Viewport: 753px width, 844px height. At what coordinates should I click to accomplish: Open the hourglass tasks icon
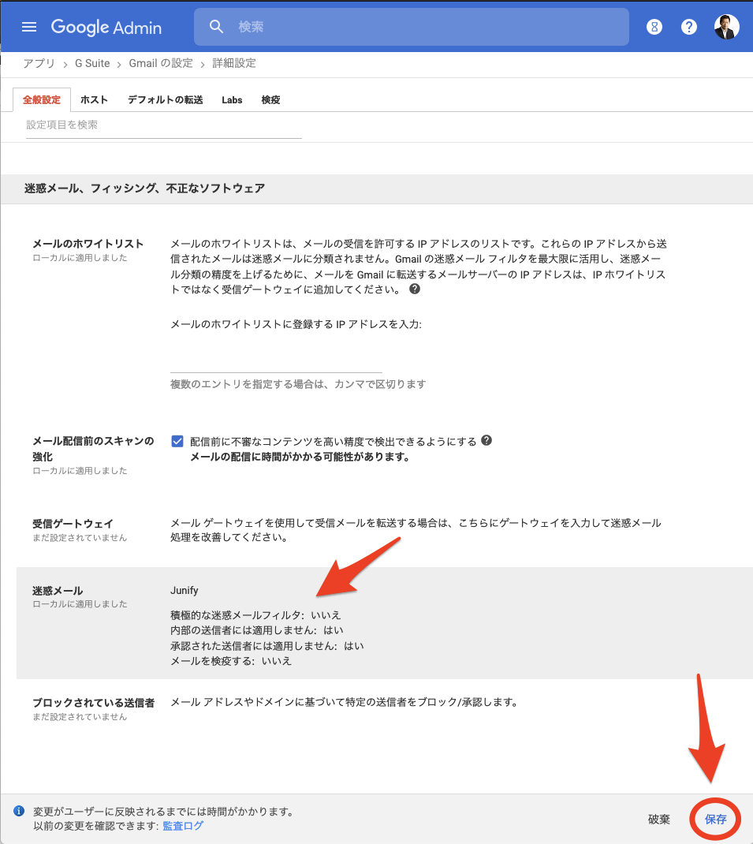654,27
